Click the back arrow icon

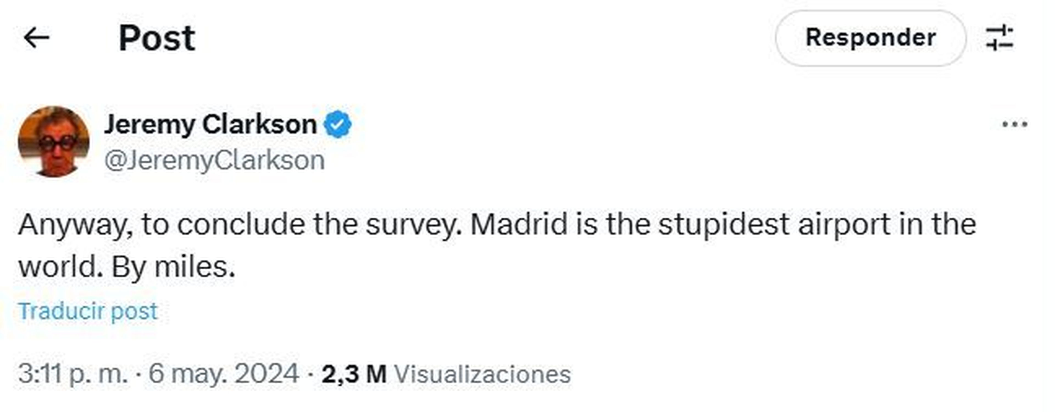37,38
